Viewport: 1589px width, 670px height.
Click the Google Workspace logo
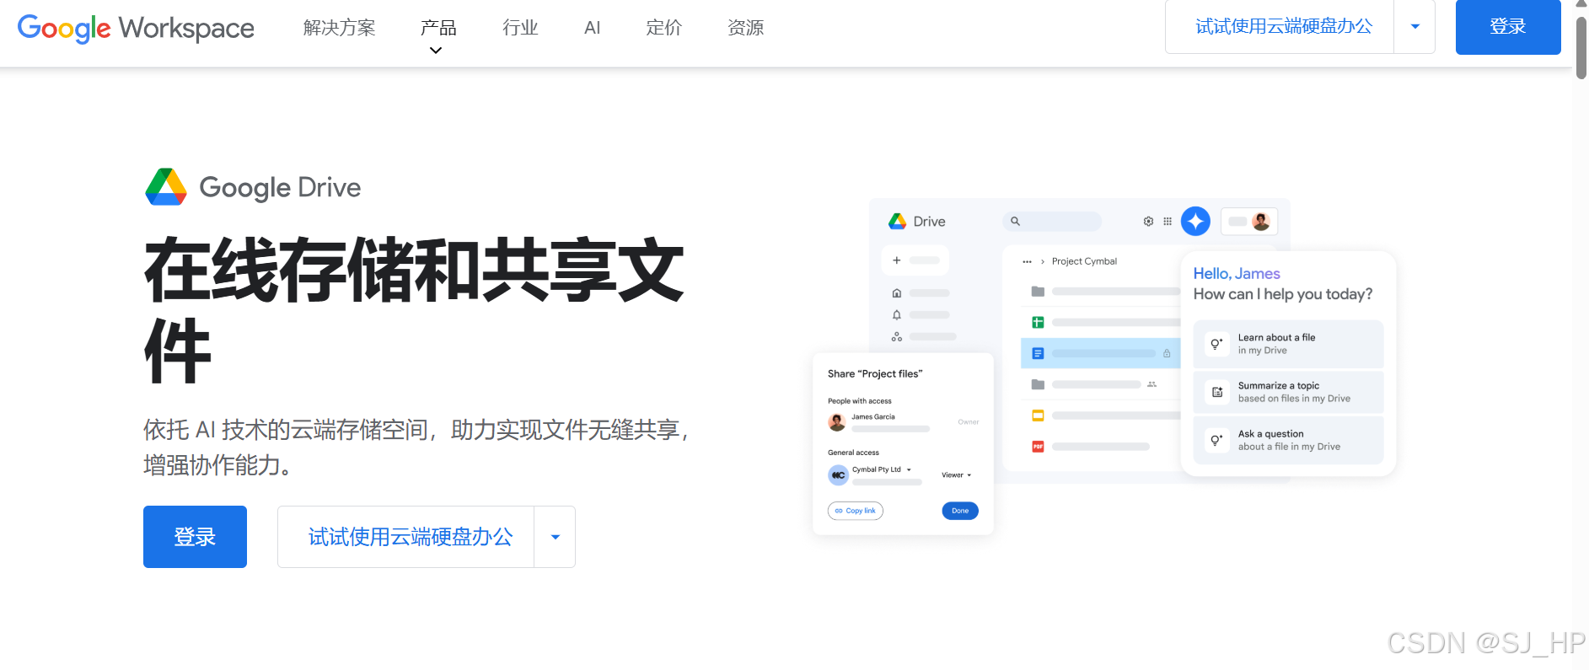pyautogui.click(x=136, y=28)
